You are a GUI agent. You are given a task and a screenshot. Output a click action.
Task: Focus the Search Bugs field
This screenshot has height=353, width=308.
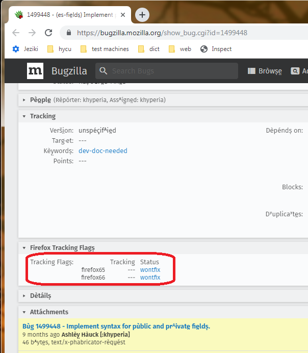click(x=167, y=71)
